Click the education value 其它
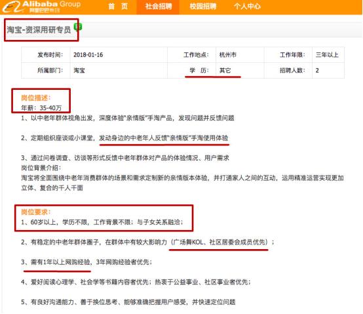 (225, 70)
